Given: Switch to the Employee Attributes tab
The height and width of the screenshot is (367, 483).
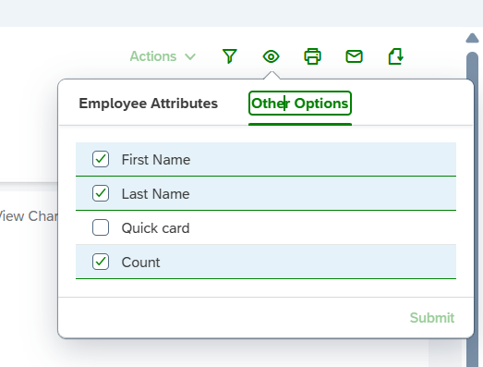Looking at the screenshot, I should (x=148, y=104).
